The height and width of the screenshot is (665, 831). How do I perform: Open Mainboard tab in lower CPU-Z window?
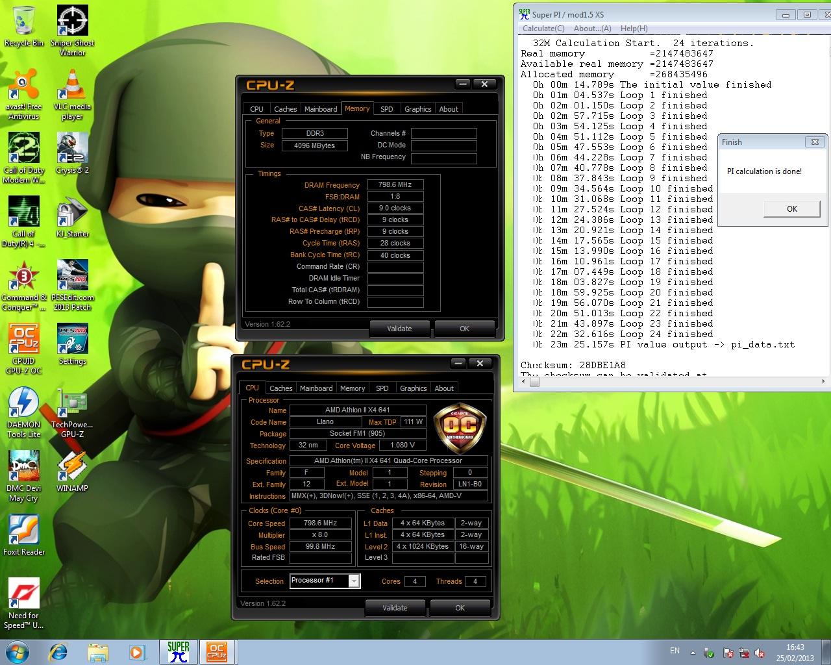316,388
